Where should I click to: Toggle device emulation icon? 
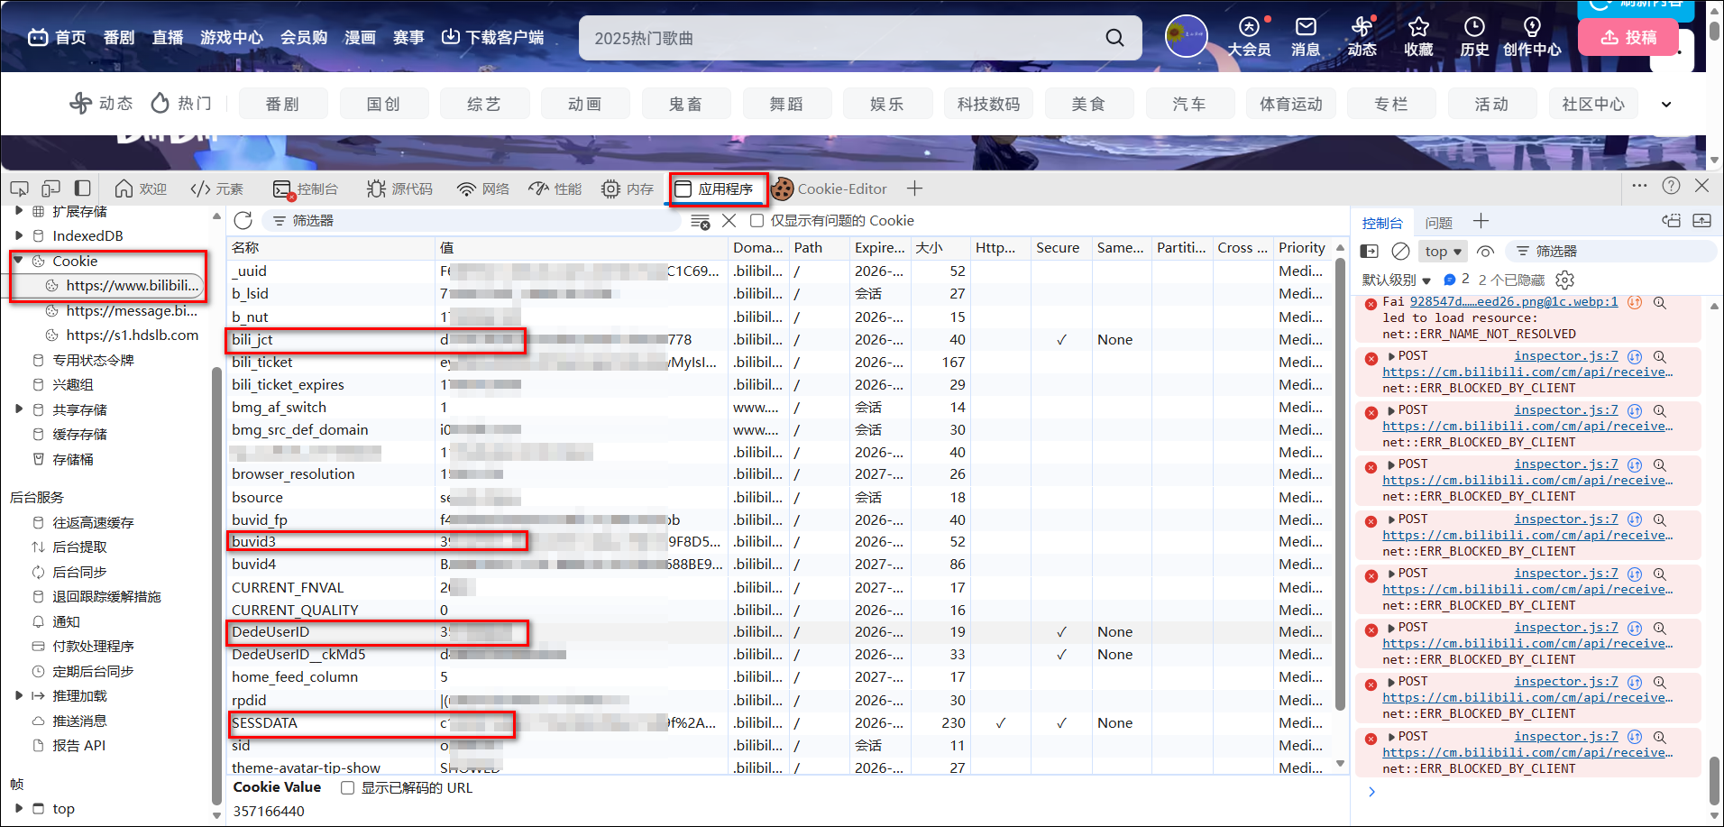tap(51, 188)
